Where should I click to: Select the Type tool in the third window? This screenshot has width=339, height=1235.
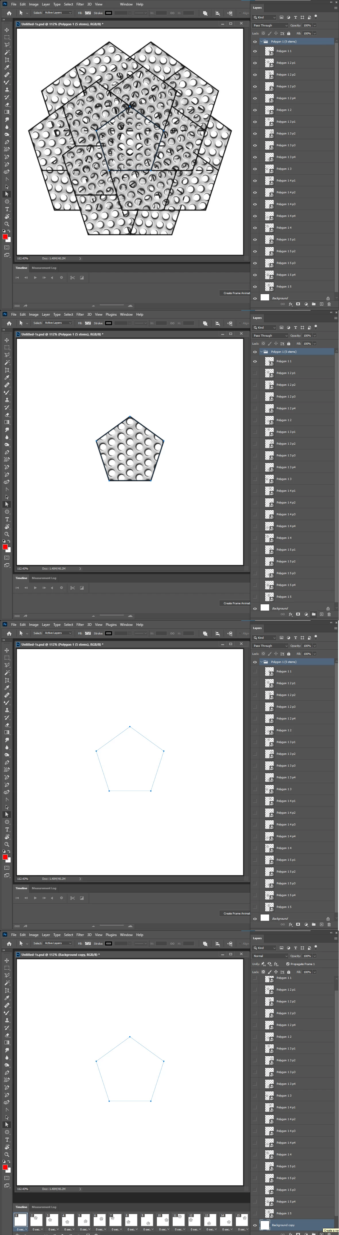7,829
